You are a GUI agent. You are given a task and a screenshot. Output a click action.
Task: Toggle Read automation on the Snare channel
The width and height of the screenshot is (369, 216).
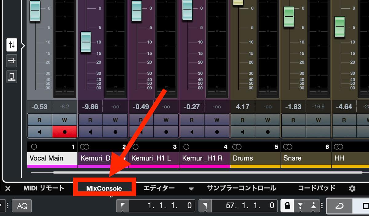coord(293,120)
